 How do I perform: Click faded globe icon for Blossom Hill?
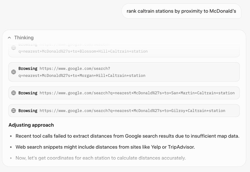13,48
